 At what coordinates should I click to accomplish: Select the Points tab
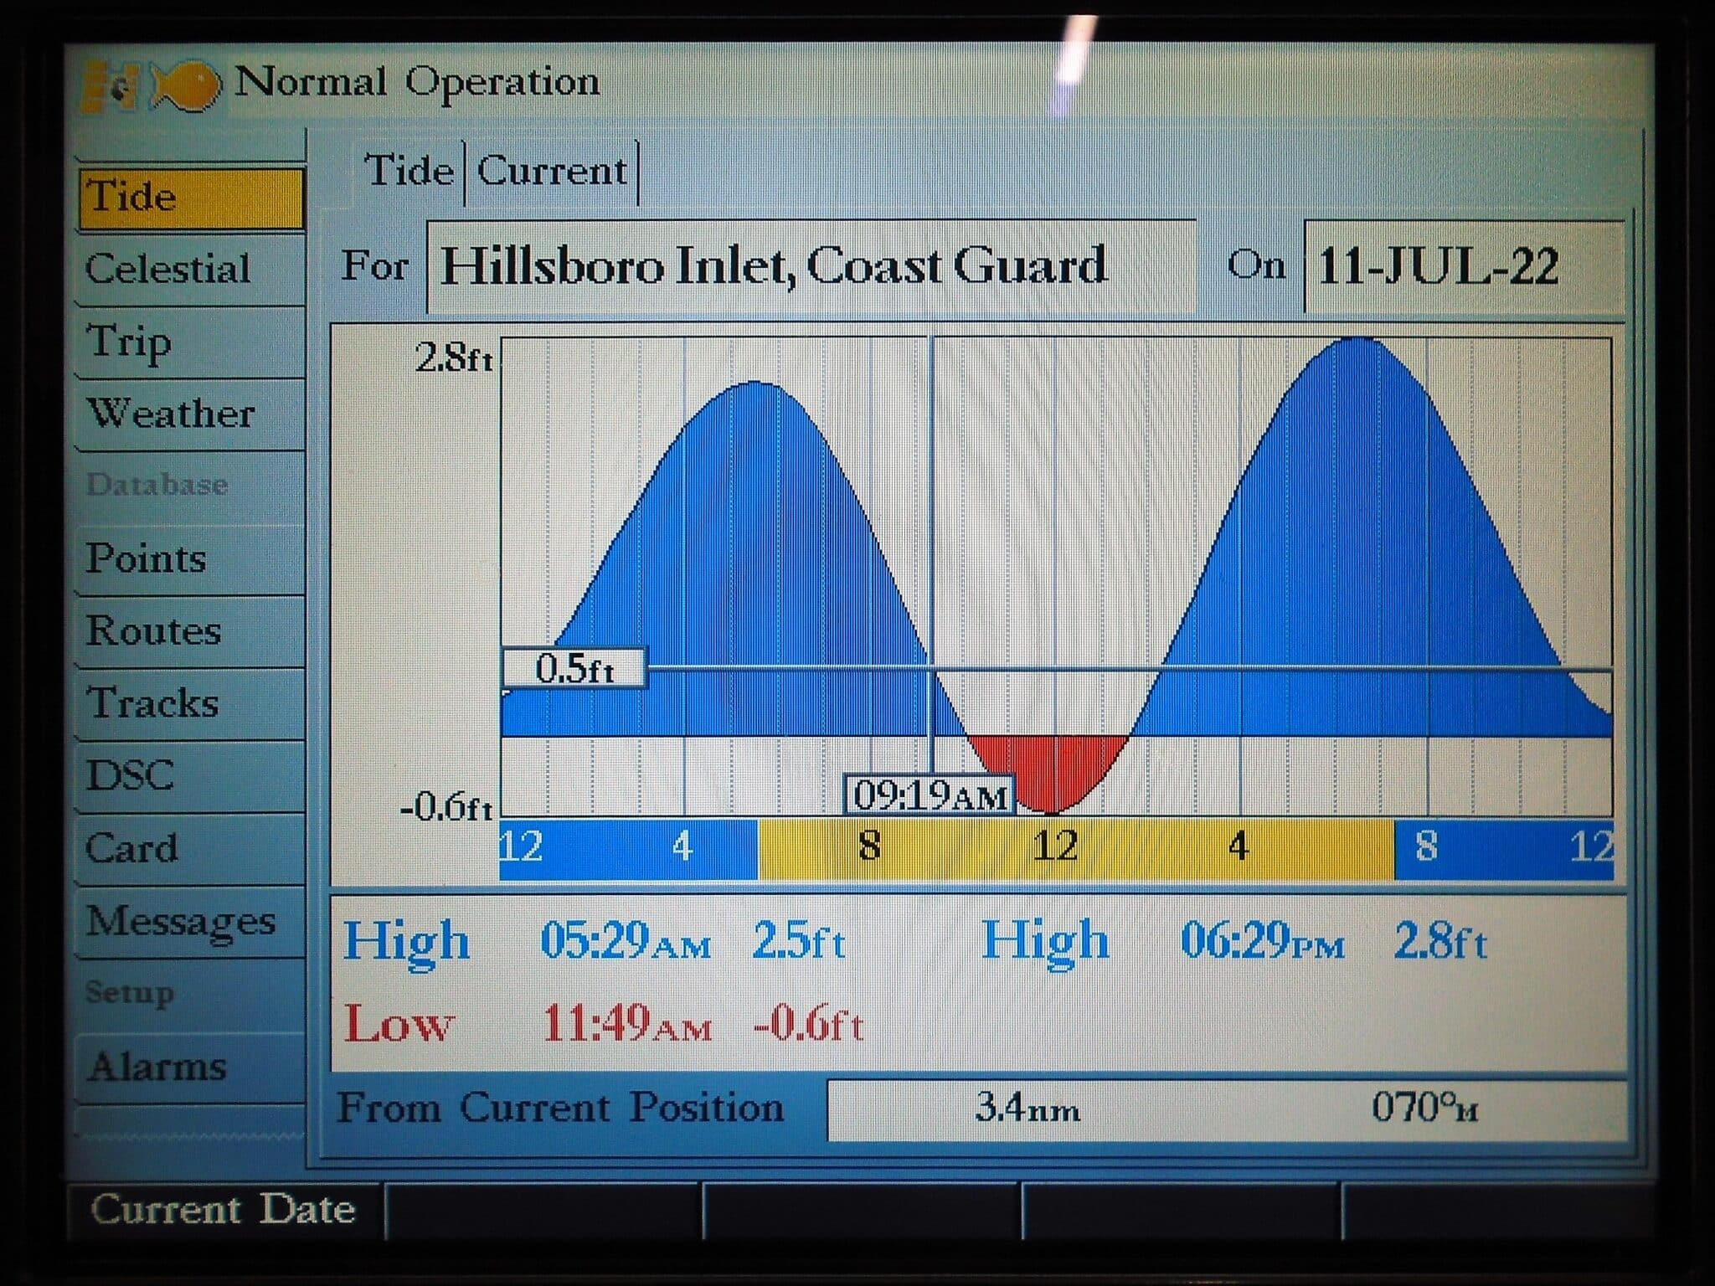pyautogui.click(x=147, y=557)
